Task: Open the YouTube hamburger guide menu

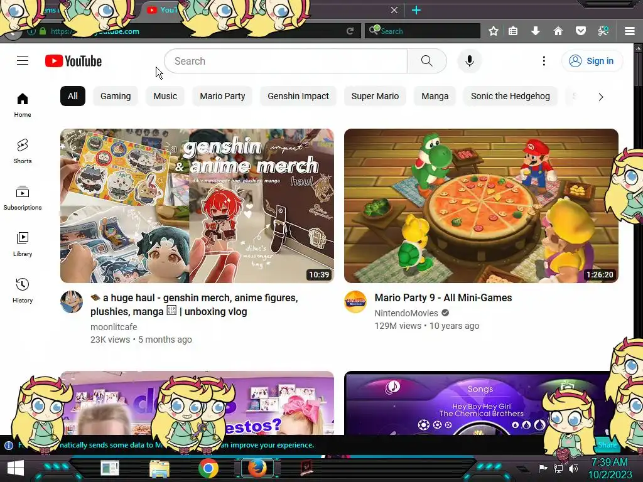Action: pyautogui.click(x=23, y=61)
